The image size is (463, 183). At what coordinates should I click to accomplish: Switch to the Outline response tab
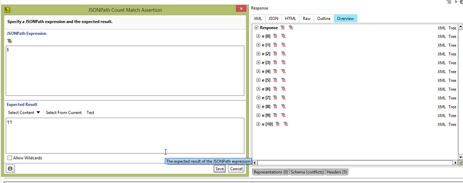tap(323, 19)
